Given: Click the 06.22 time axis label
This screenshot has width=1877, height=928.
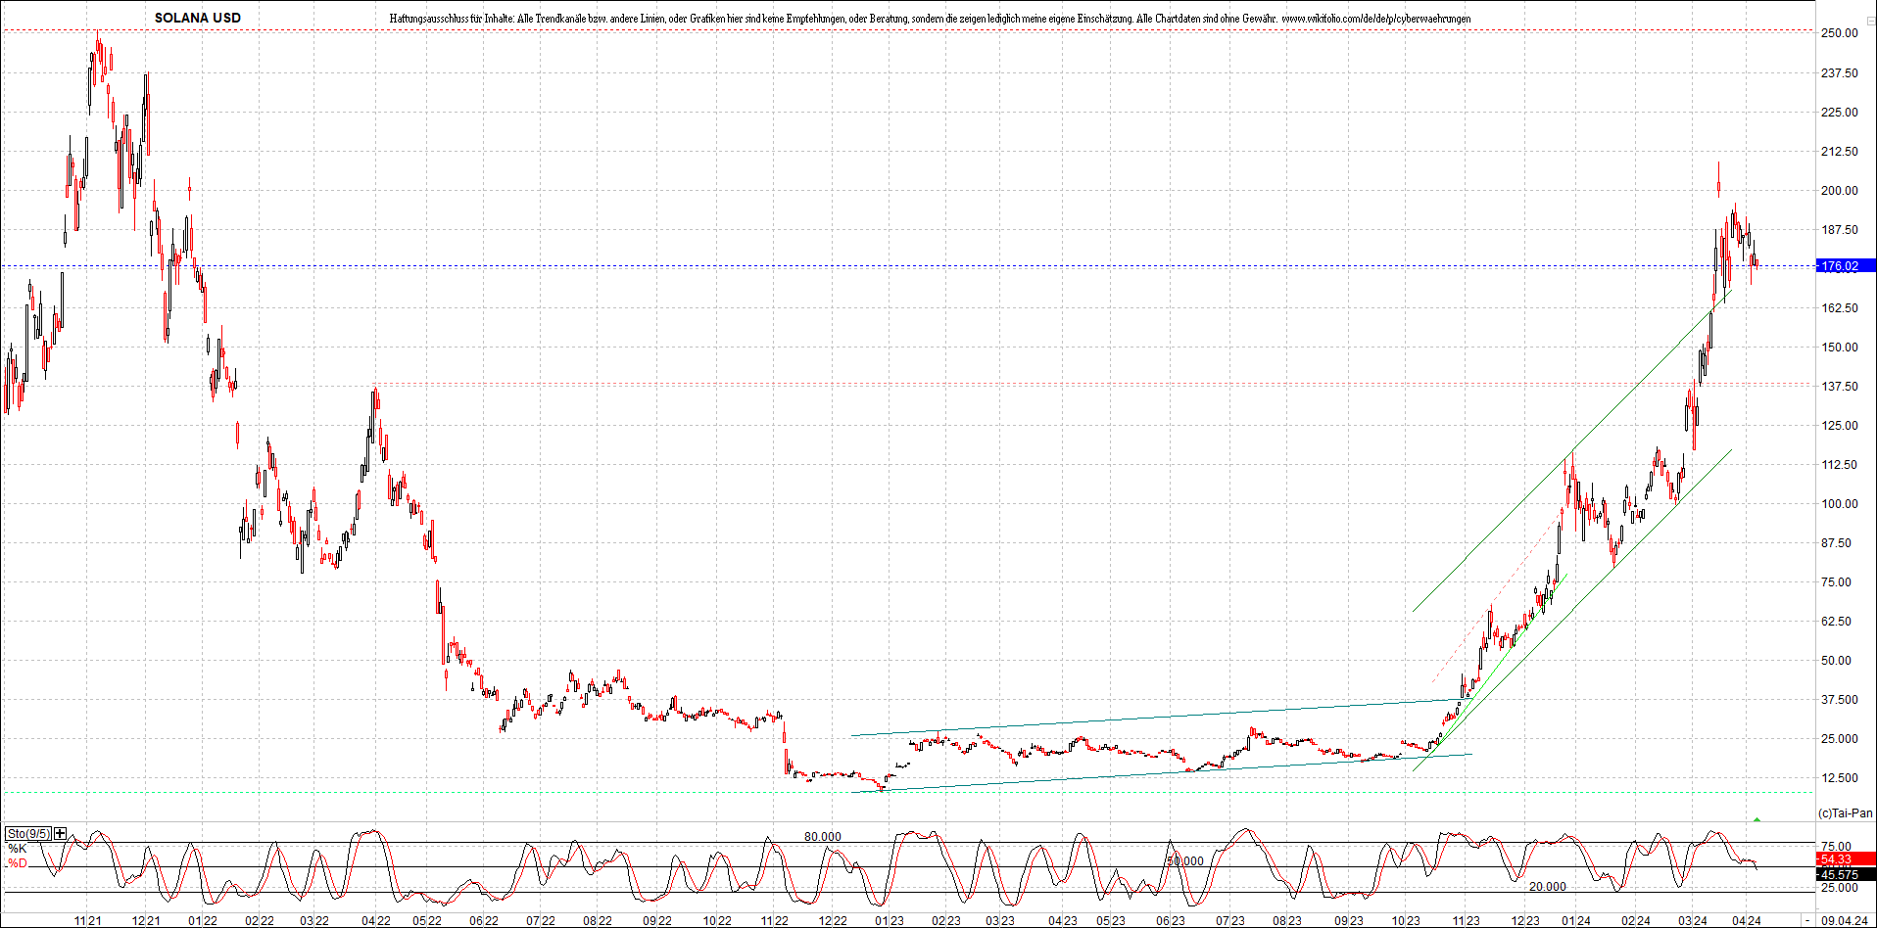Looking at the screenshot, I should (x=484, y=920).
